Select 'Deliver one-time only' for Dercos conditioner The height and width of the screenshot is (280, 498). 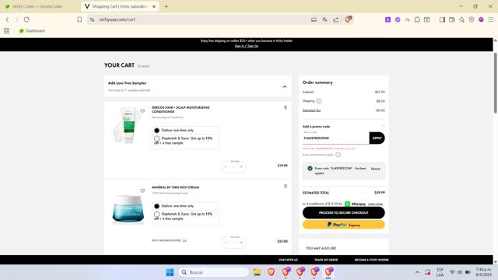(x=157, y=131)
